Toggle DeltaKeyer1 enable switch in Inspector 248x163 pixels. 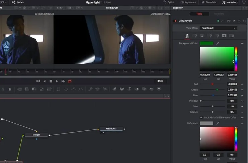pos(174,21)
